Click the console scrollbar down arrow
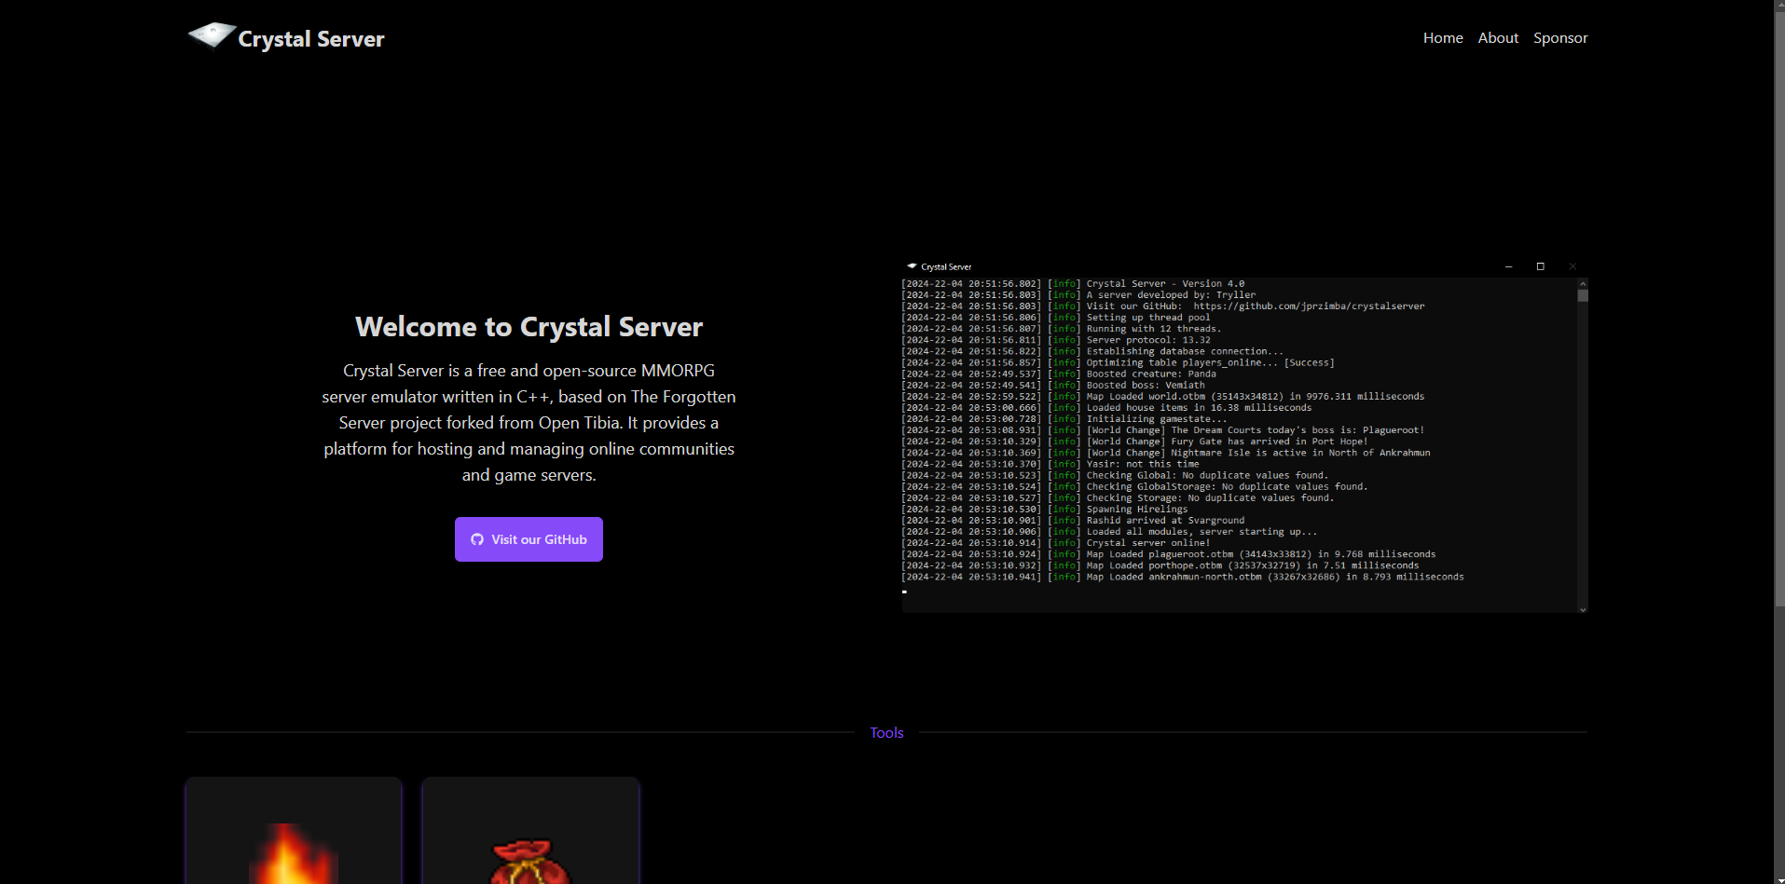This screenshot has height=884, width=1785. coord(1582,609)
